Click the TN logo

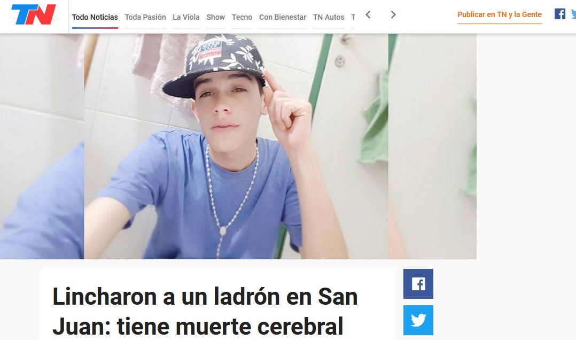coord(34,14)
